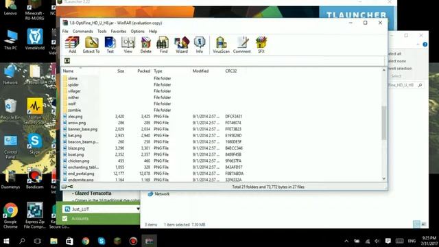The width and height of the screenshot is (439, 247).
Task: Open the Windows Start menu
Action: (x=6, y=241)
